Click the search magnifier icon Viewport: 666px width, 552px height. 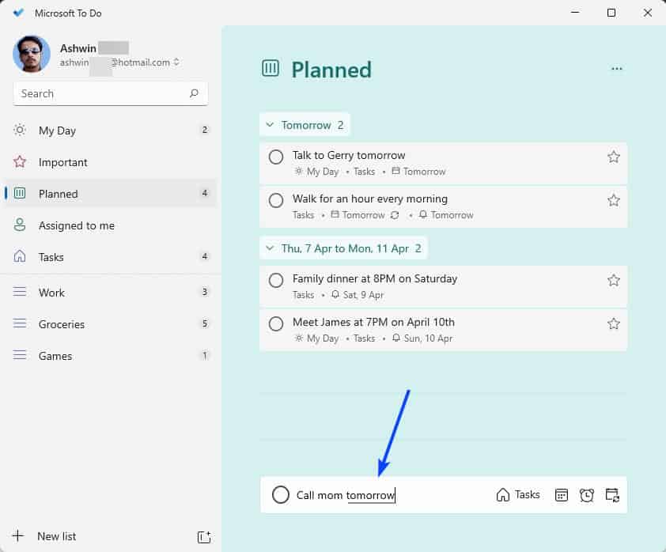tap(194, 93)
